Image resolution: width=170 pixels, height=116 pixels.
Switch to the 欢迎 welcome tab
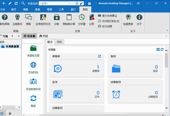click(44, 36)
